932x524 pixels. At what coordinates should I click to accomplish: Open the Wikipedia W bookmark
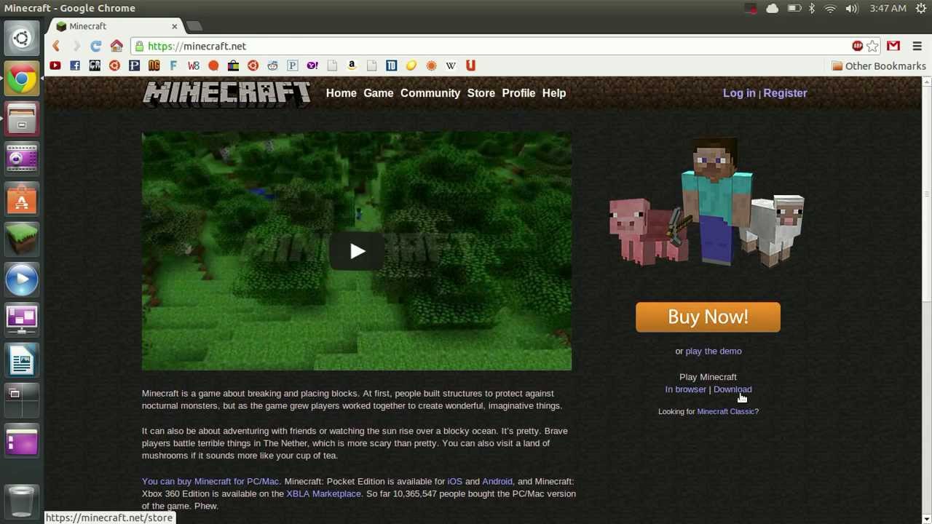click(451, 65)
